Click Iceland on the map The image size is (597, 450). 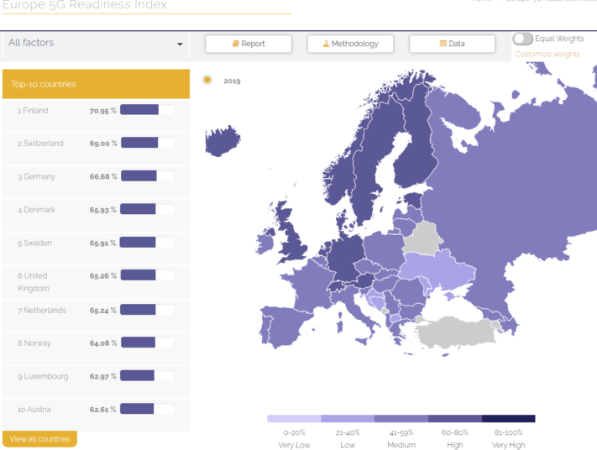click(x=223, y=141)
